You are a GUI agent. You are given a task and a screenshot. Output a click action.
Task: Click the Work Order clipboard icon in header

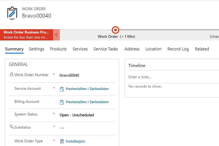pyautogui.click(x=12, y=13)
